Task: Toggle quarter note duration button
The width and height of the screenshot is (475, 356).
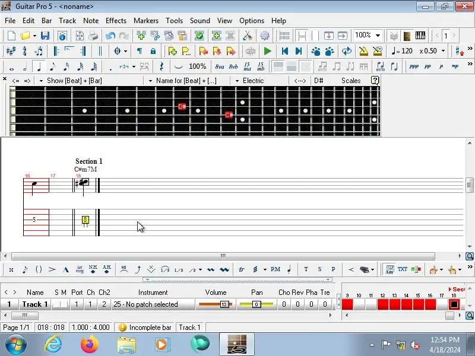Action: [39, 66]
